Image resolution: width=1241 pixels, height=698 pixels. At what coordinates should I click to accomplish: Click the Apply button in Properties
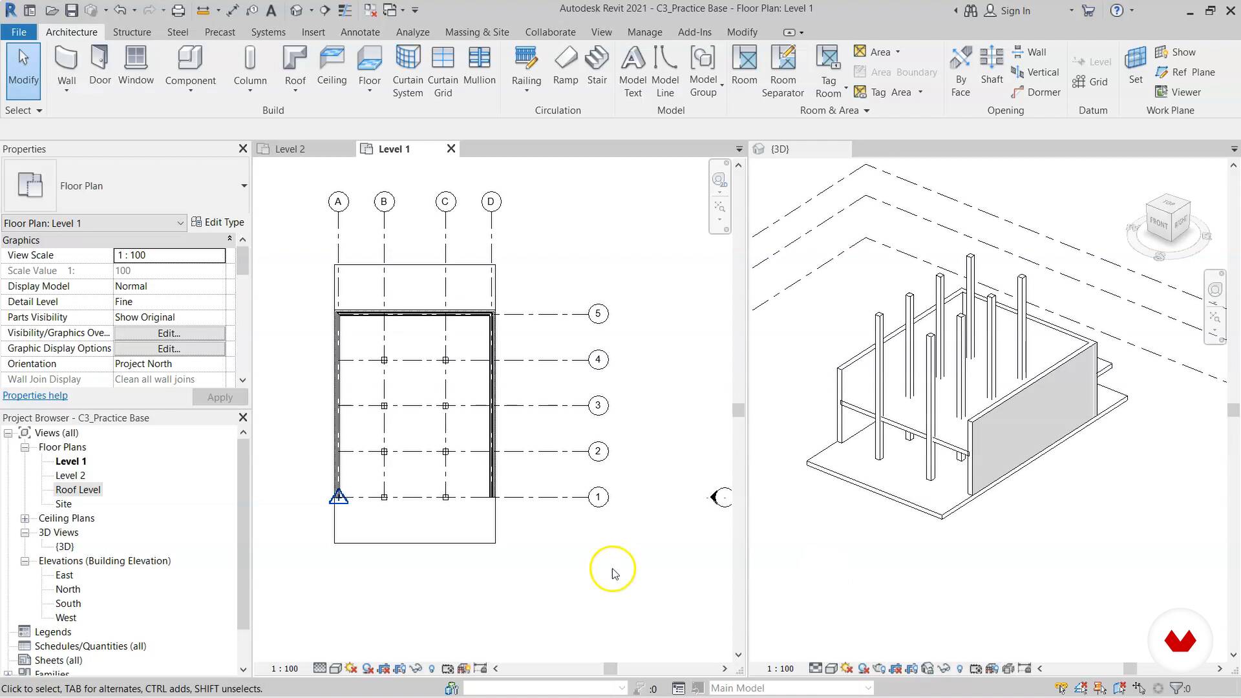pyautogui.click(x=220, y=397)
